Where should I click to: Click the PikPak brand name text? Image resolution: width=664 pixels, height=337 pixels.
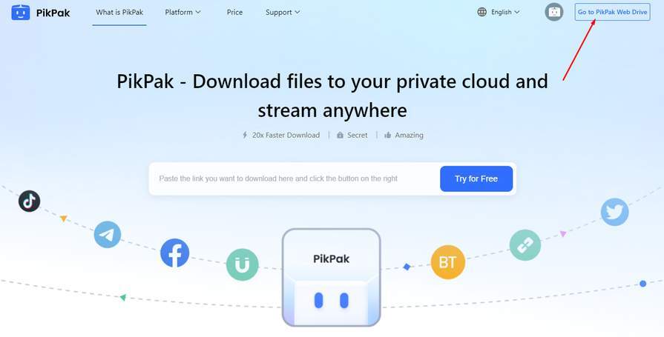coord(53,13)
